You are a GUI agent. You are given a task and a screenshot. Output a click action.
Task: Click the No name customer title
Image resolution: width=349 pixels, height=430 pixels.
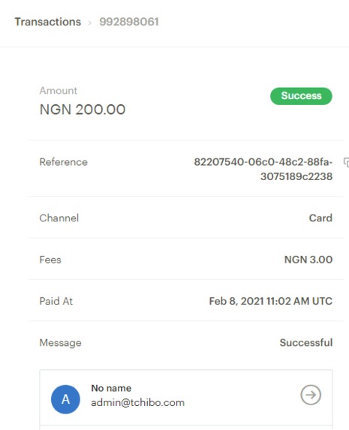(x=111, y=388)
